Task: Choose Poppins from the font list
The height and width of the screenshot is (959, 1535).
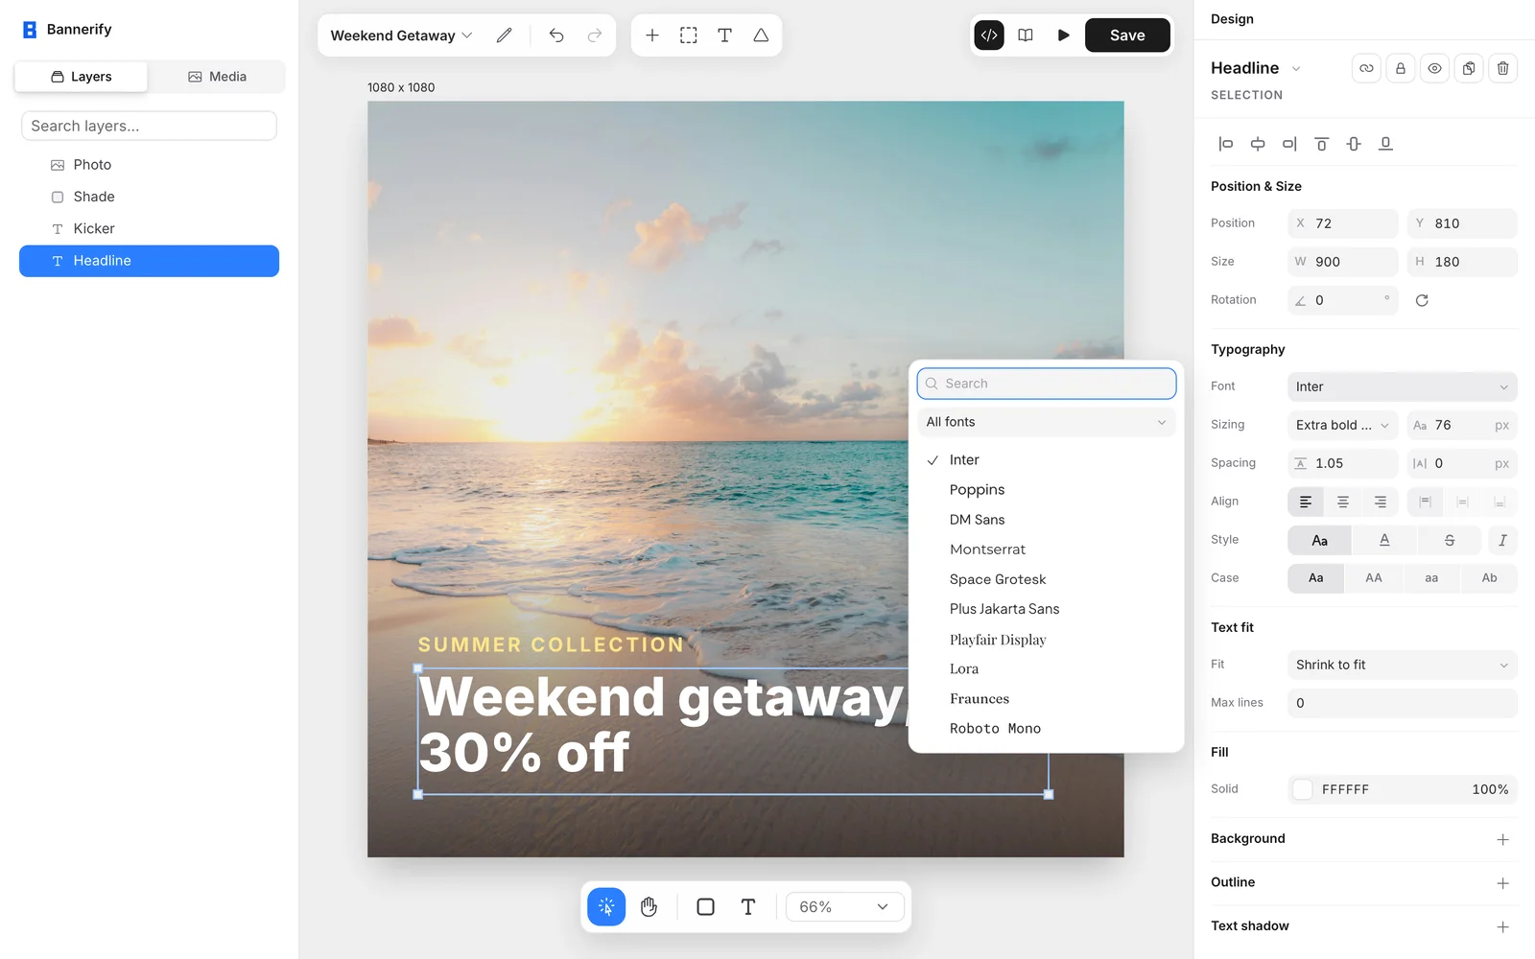Action: 1046,490
